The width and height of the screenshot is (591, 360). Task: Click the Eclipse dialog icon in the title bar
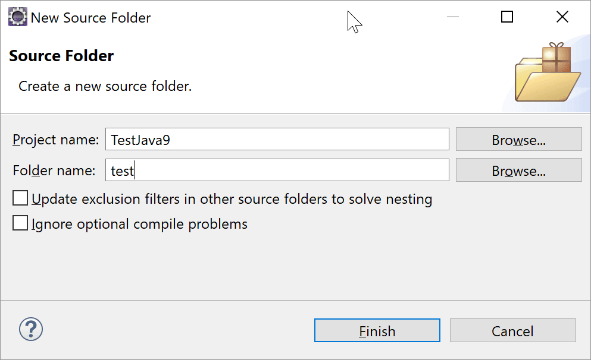tap(17, 17)
